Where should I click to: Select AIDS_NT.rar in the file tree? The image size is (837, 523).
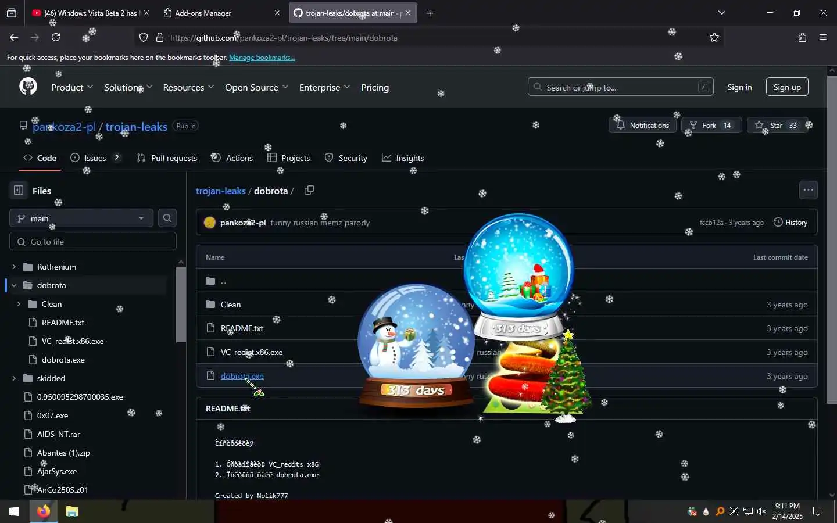pos(59,434)
